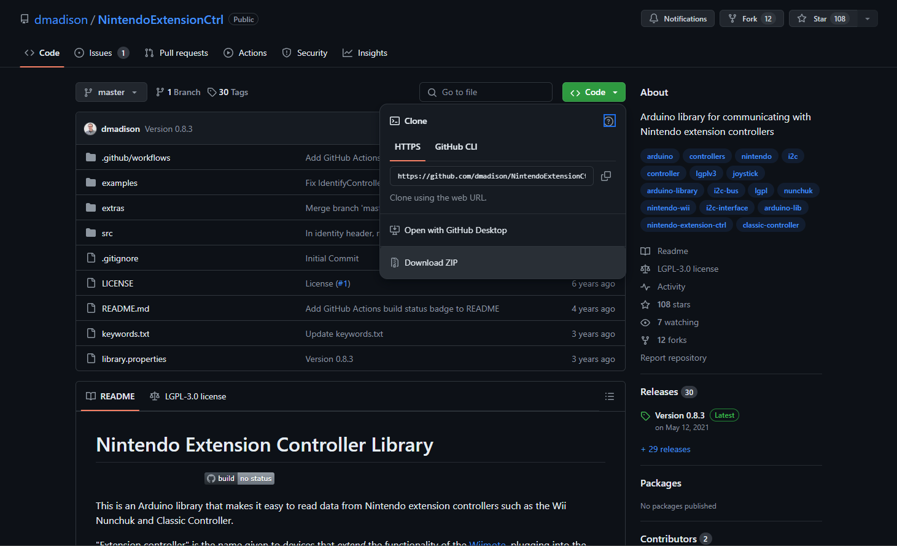The width and height of the screenshot is (897, 546).
Task: Open Version 0.8.3 latest release
Action: click(680, 415)
